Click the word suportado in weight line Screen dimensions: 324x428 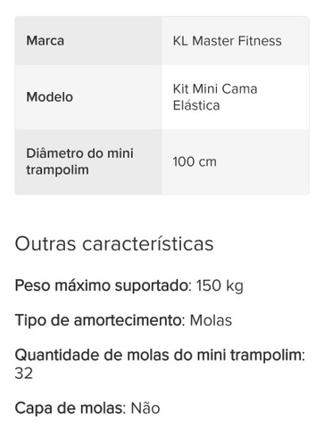click(x=154, y=286)
